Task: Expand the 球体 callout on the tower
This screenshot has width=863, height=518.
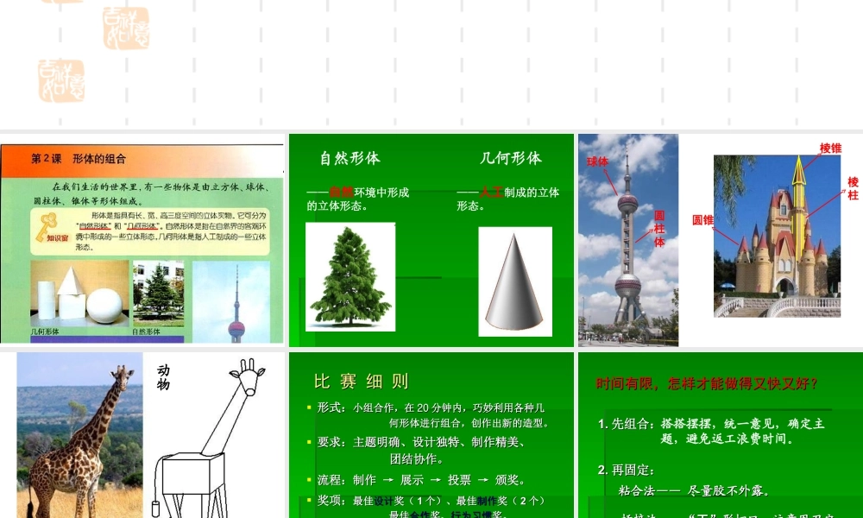Action: [596, 161]
